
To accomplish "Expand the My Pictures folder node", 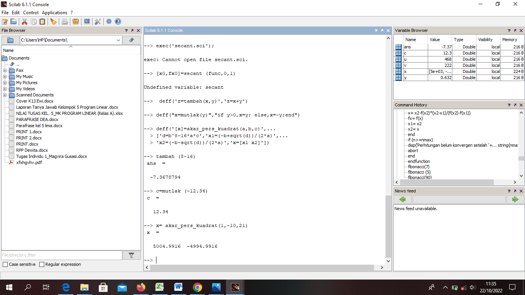I will click(x=5, y=83).
